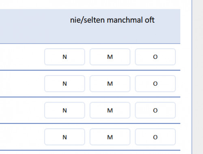Viewport: 203px width, 154px height.
Task: Click N button in the fourth row
Action: (x=65, y=137)
